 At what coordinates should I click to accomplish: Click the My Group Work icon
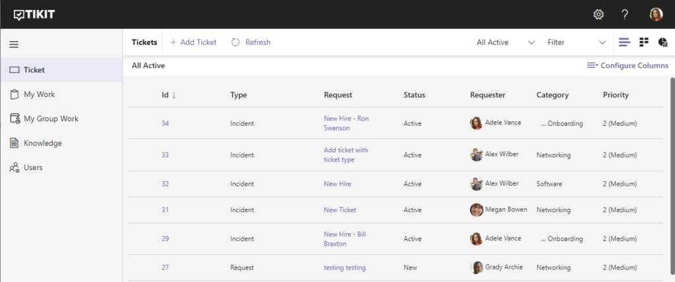coord(15,119)
